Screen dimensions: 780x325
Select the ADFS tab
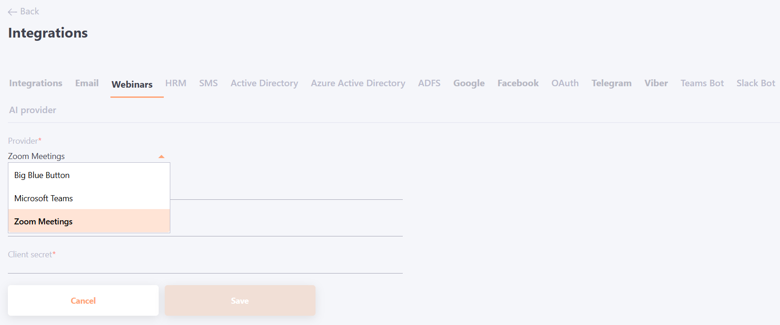[x=429, y=83]
